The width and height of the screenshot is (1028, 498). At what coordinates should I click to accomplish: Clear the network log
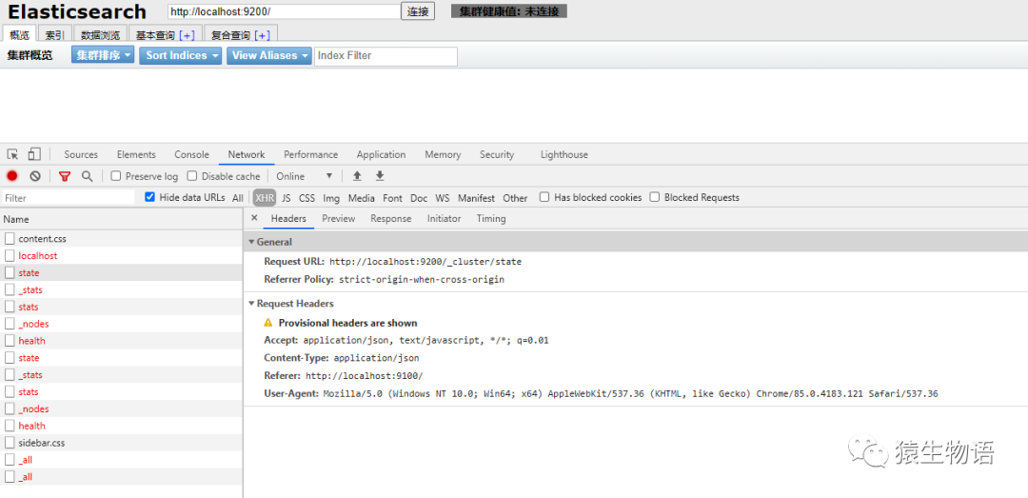pos(35,176)
